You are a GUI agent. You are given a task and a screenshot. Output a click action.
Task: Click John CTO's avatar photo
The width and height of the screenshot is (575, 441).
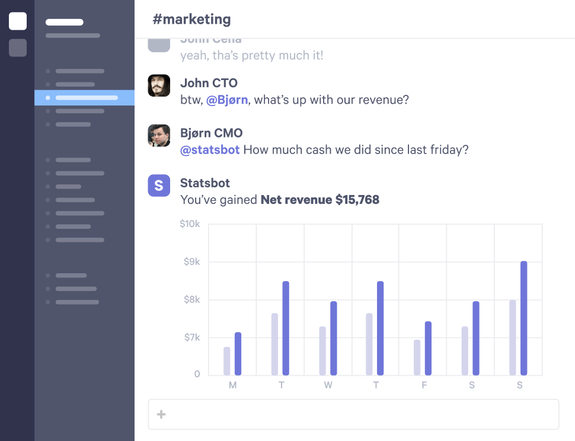pos(159,86)
